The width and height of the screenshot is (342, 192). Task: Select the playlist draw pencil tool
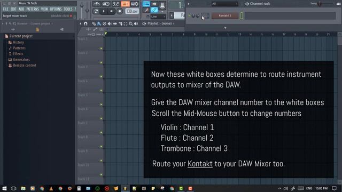coord(94,23)
